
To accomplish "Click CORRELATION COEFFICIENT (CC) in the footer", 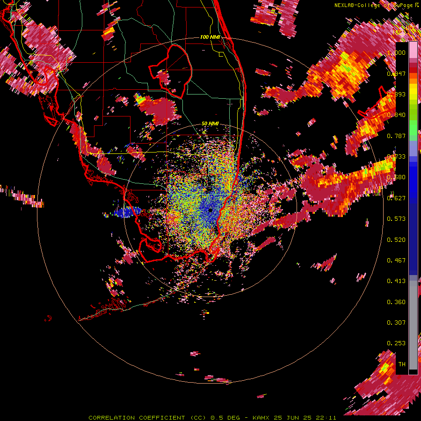I will tap(147, 418).
